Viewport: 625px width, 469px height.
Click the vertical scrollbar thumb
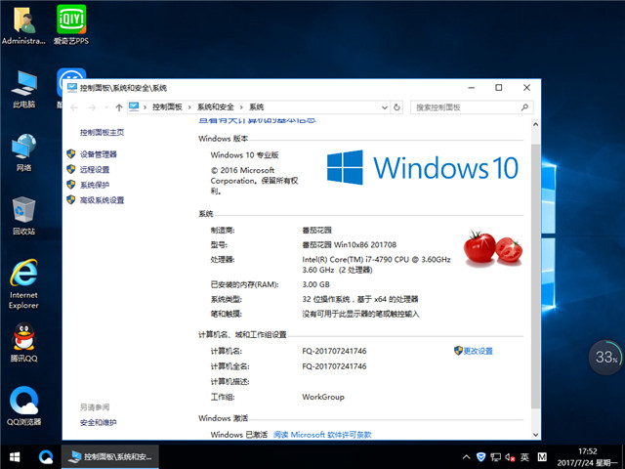536,277
